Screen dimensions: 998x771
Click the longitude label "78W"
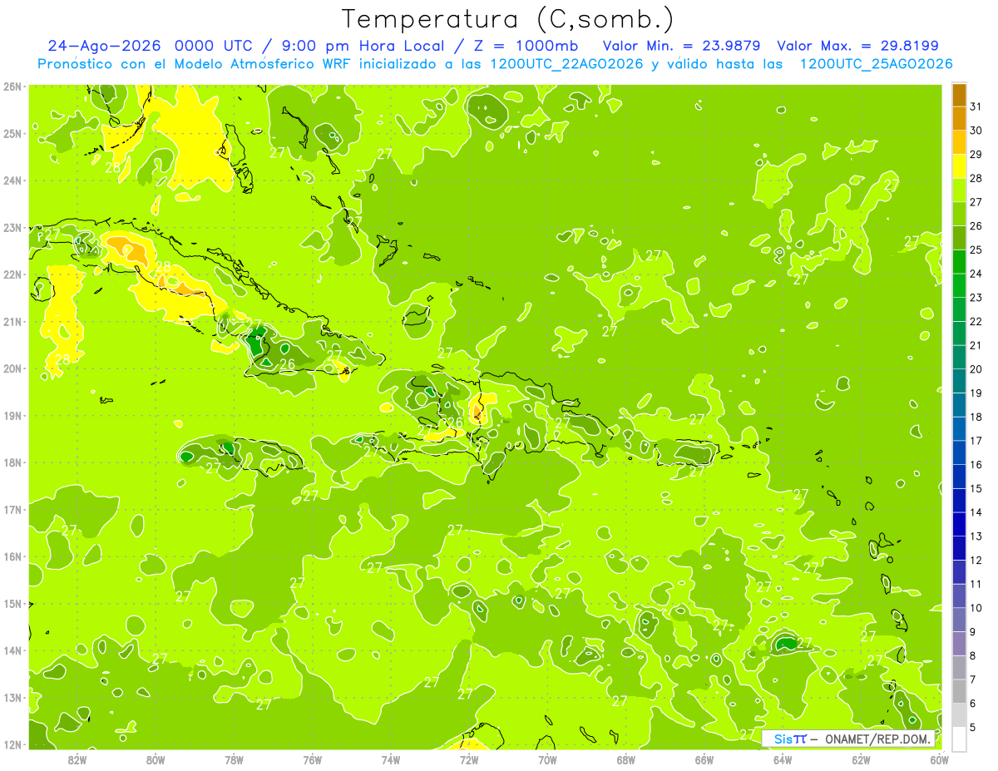[234, 759]
